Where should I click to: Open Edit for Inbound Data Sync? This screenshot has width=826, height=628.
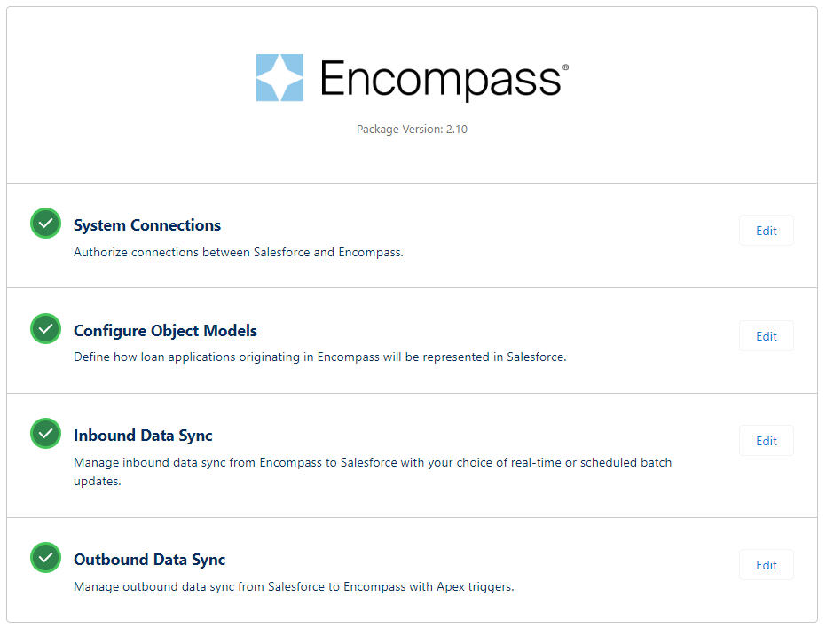(x=766, y=441)
